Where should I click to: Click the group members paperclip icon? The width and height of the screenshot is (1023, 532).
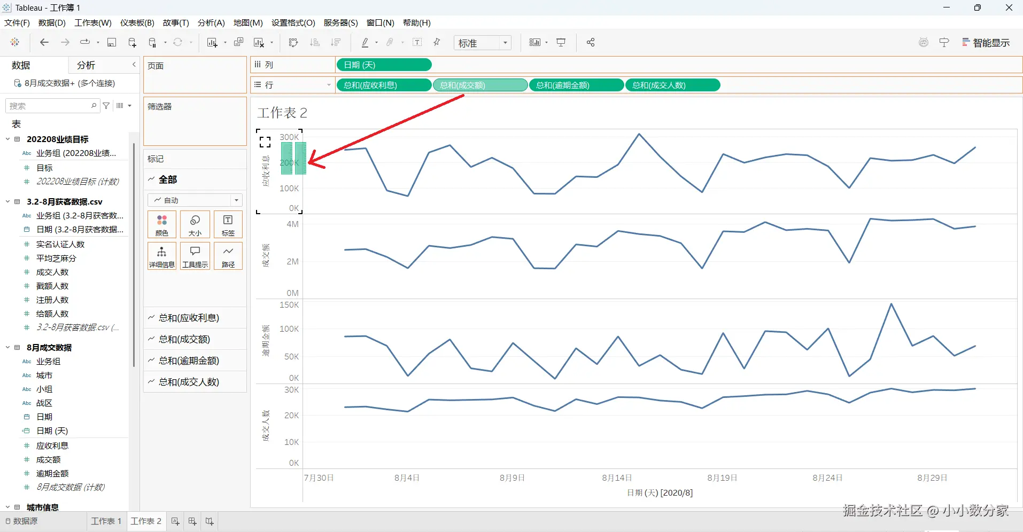pyautogui.click(x=390, y=42)
